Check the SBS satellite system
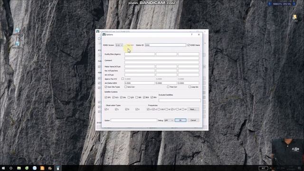304x171 pixels. point(137,97)
